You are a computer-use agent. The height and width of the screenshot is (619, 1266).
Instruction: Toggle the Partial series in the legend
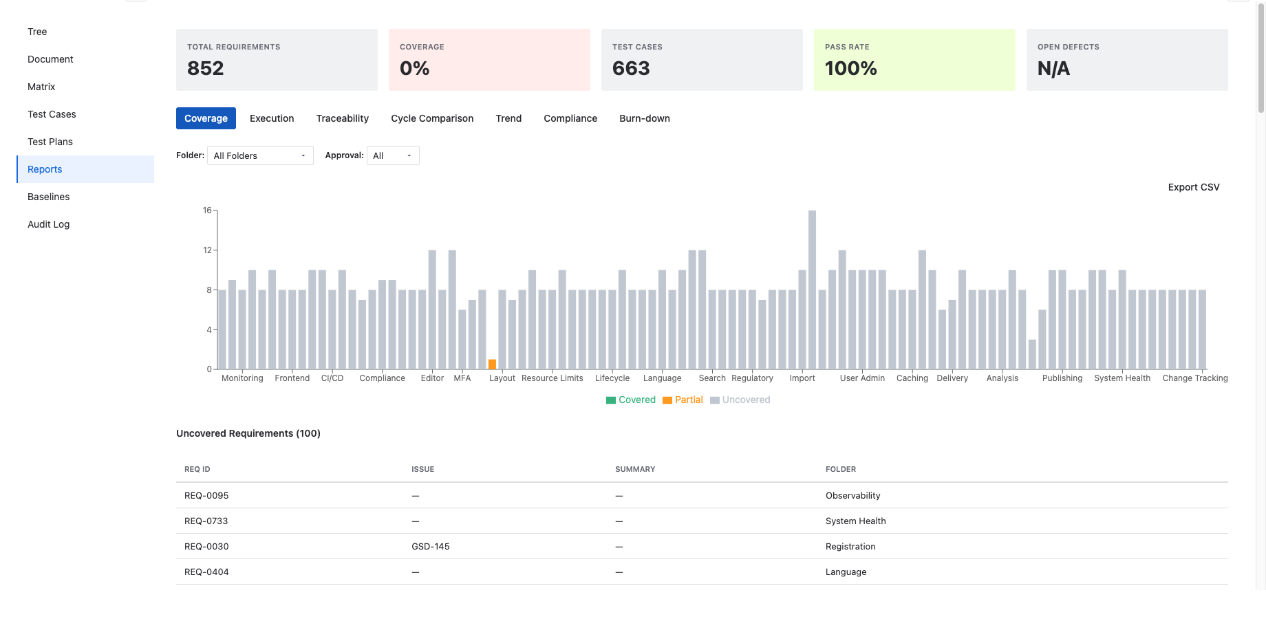683,400
